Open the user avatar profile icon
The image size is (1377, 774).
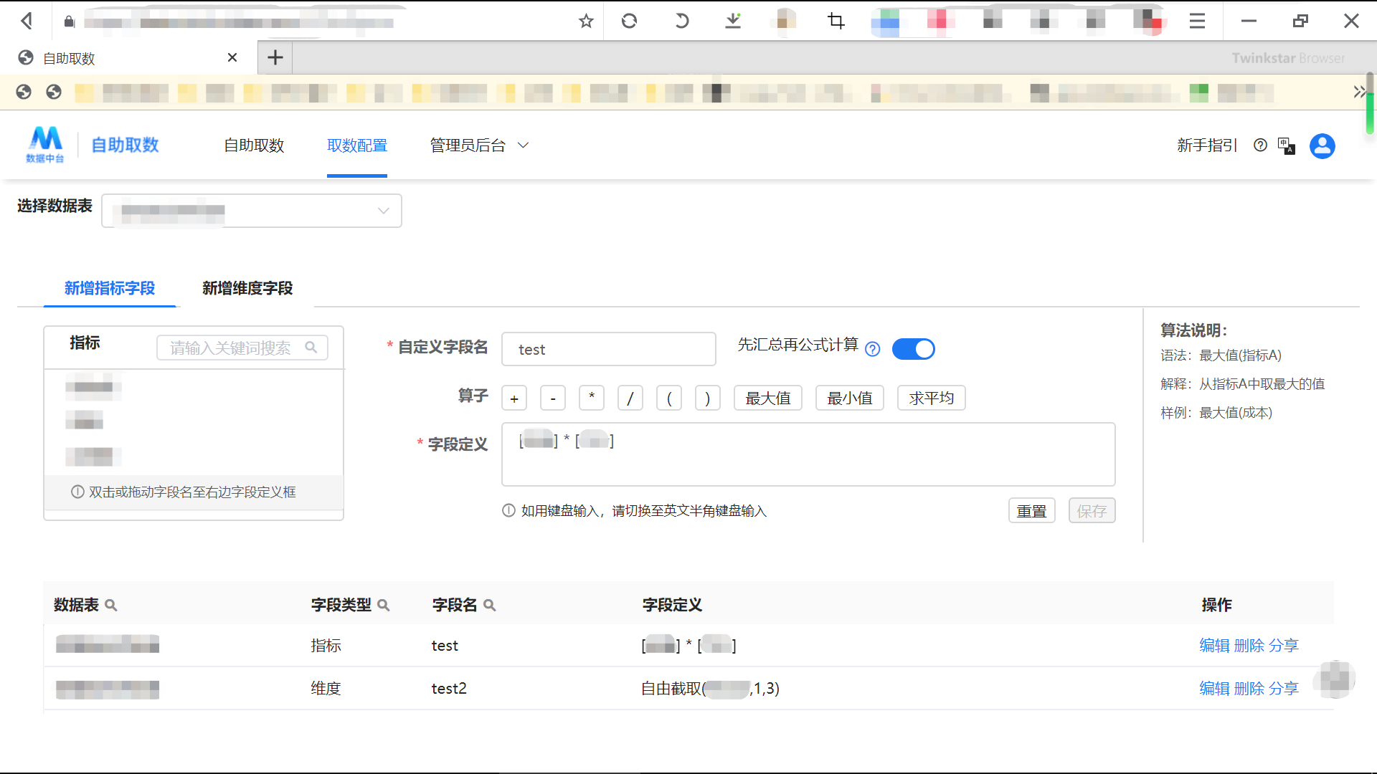tap(1322, 145)
